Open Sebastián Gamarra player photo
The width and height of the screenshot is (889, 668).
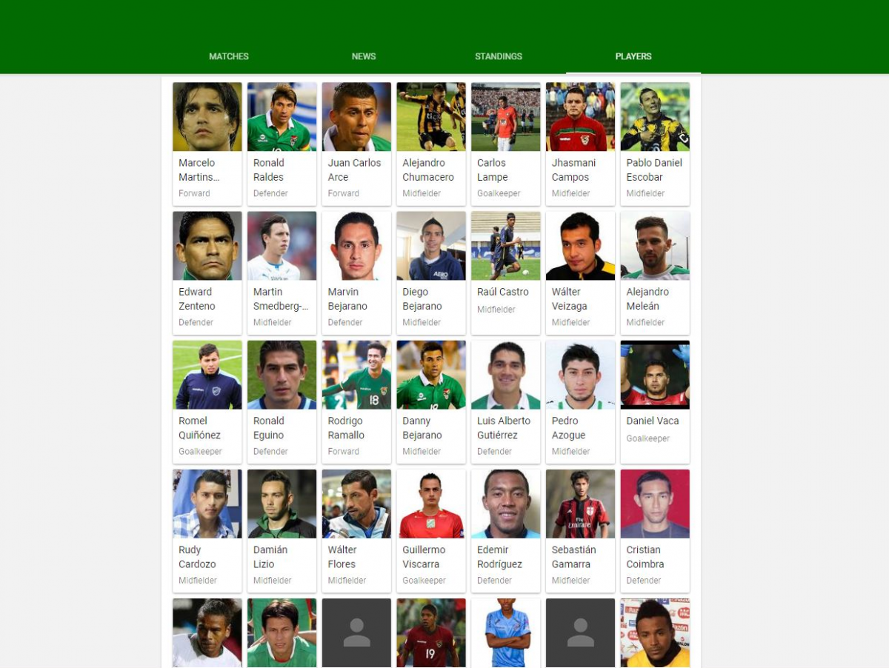580,504
